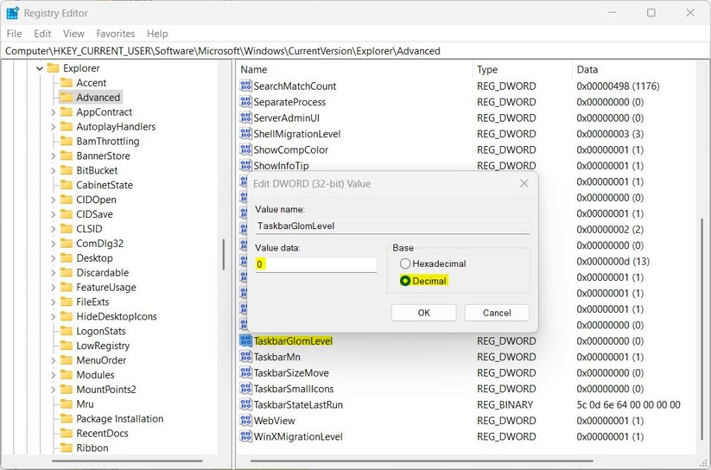
Task: Click the ServerAdminUI value icon
Action: pyautogui.click(x=246, y=118)
